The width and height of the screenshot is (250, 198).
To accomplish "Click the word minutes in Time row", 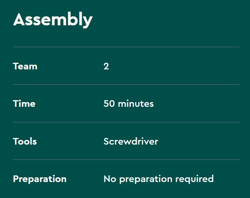I will click(x=136, y=104).
